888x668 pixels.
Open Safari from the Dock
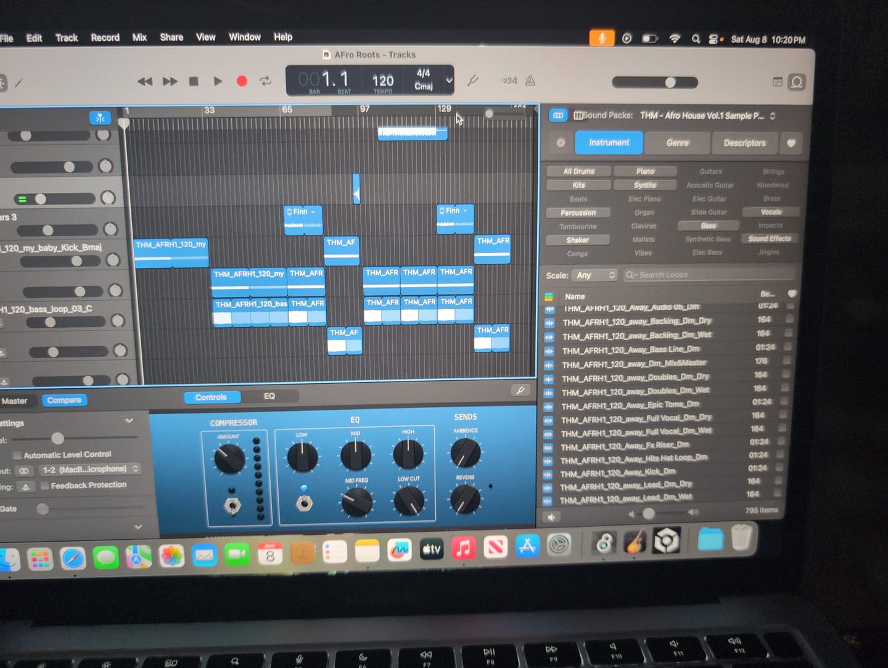coord(73,558)
